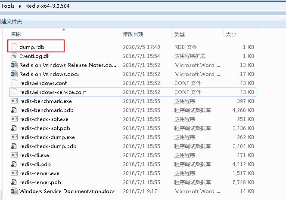
Task: Select Redis on Windows Release Notes file name
Action: click(x=68, y=65)
